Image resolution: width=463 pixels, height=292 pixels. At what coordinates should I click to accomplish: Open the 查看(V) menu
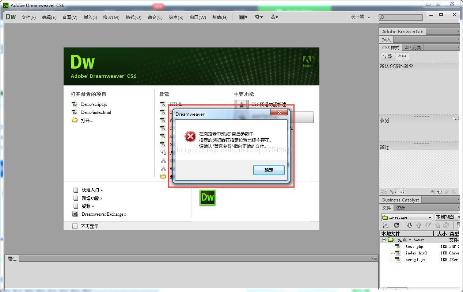(70, 17)
